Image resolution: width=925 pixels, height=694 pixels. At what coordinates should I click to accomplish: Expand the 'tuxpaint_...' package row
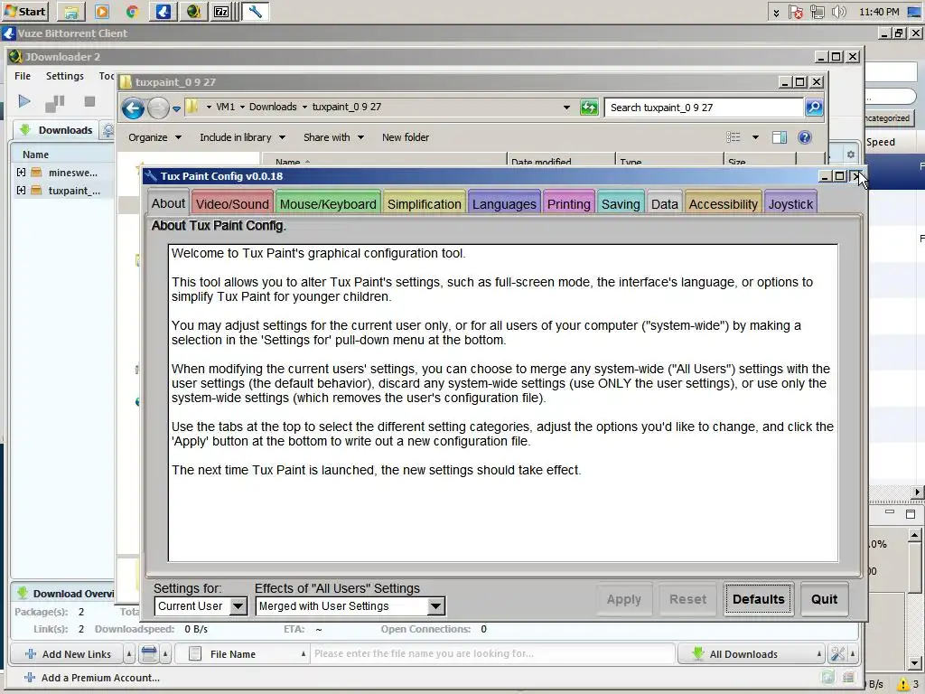pyautogui.click(x=21, y=191)
